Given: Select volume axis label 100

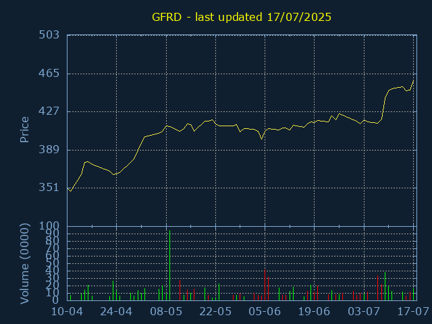Looking at the screenshot, I should coord(49,226).
